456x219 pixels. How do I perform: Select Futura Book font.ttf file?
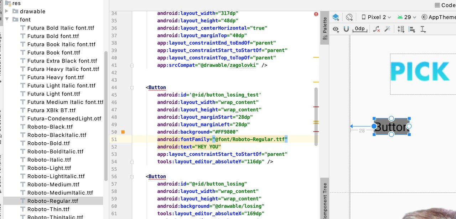click(54, 53)
